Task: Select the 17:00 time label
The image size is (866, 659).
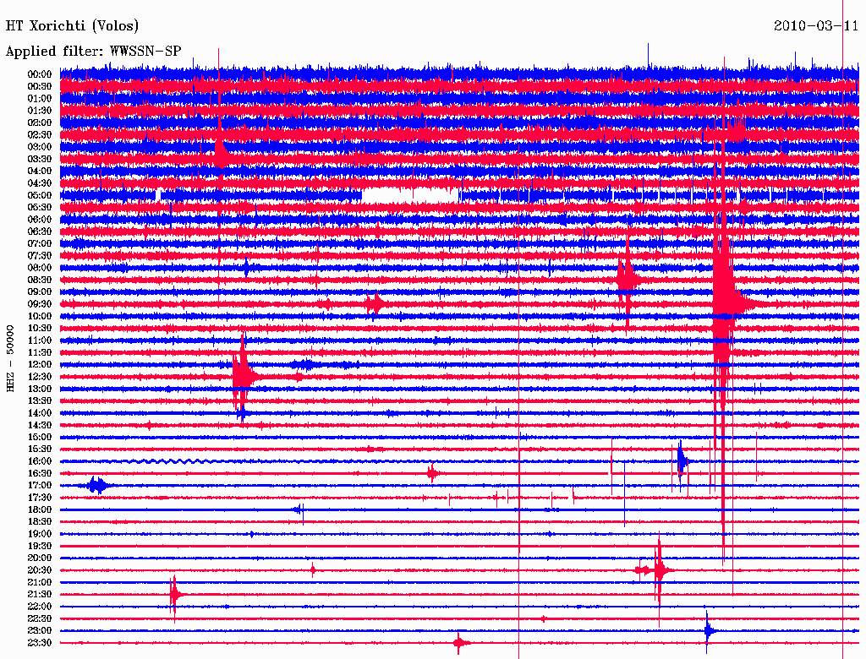Action: (40, 485)
